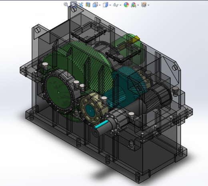Open the View Orientation dropdown arrow
208x186 pixels.
tap(100, 5)
